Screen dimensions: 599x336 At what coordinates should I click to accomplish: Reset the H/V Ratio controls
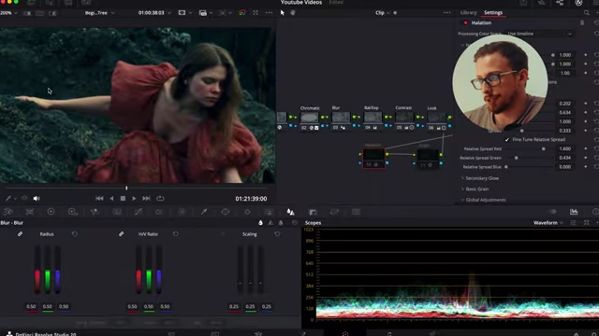pyautogui.click(x=176, y=234)
